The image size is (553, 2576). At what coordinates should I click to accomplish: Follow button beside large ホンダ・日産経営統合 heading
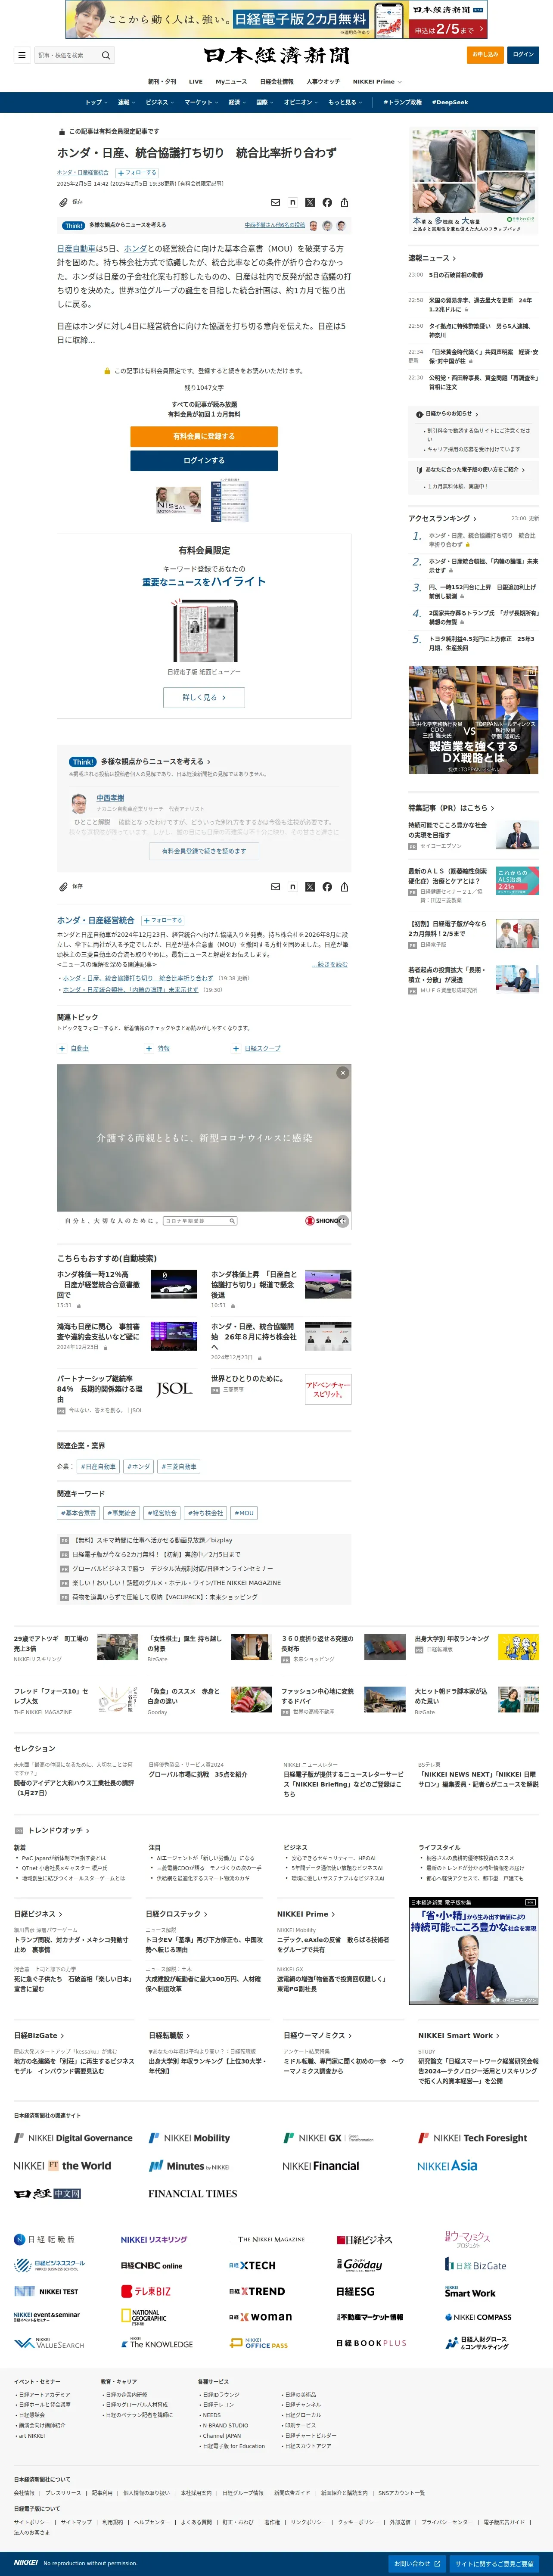coord(162,920)
